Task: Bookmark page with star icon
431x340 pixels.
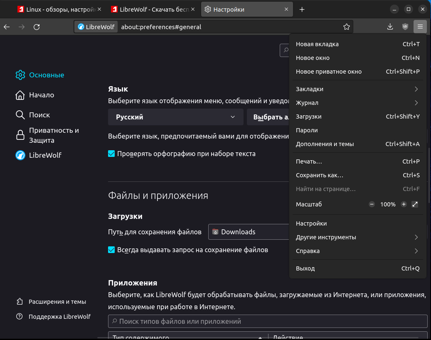Action: [x=346, y=27]
